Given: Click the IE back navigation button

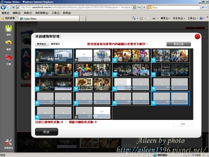Looking at the screenshot, I should coord(3,7).
